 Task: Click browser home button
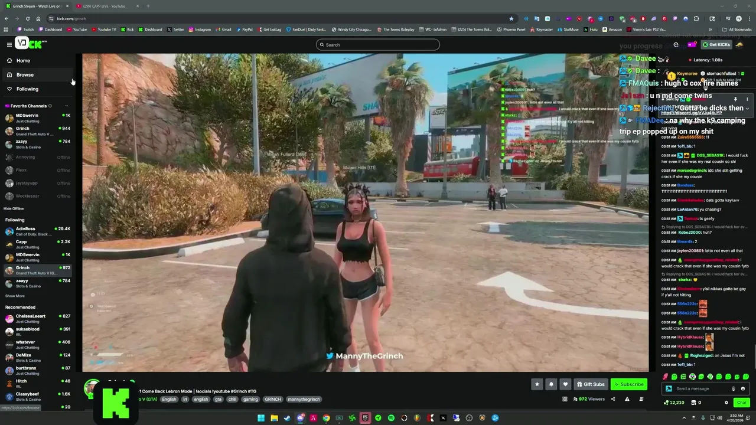pyautogui.click(x=38, y=18)
